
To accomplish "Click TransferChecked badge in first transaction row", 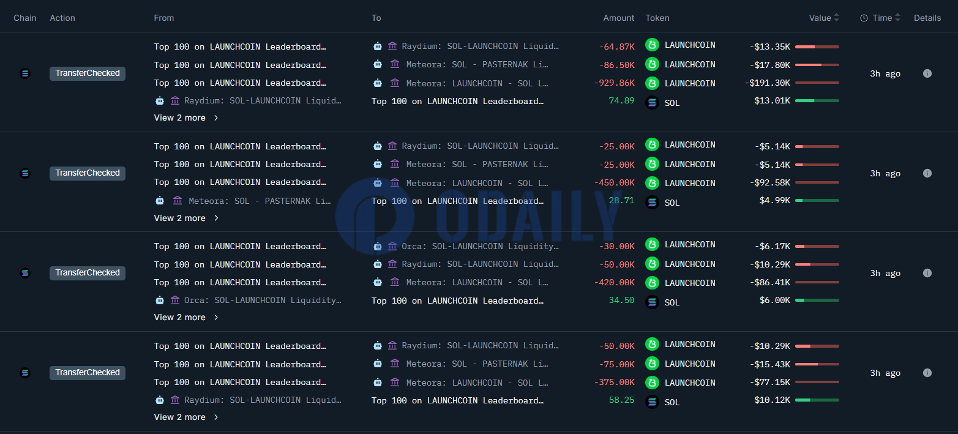I will 88,73.
